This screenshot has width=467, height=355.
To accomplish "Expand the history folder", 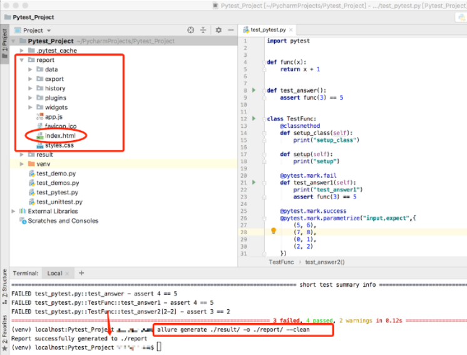I will [x=30, y=88].
